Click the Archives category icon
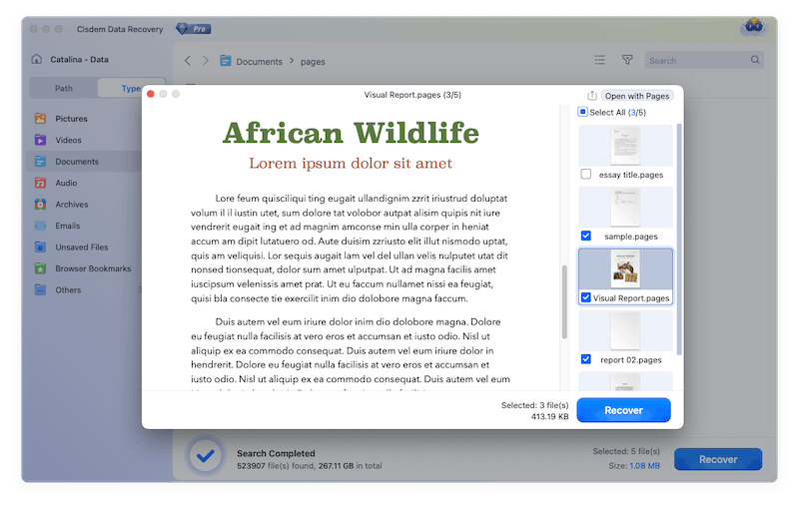The width and height of the screenshot is (799, 509). click(40, 205)
